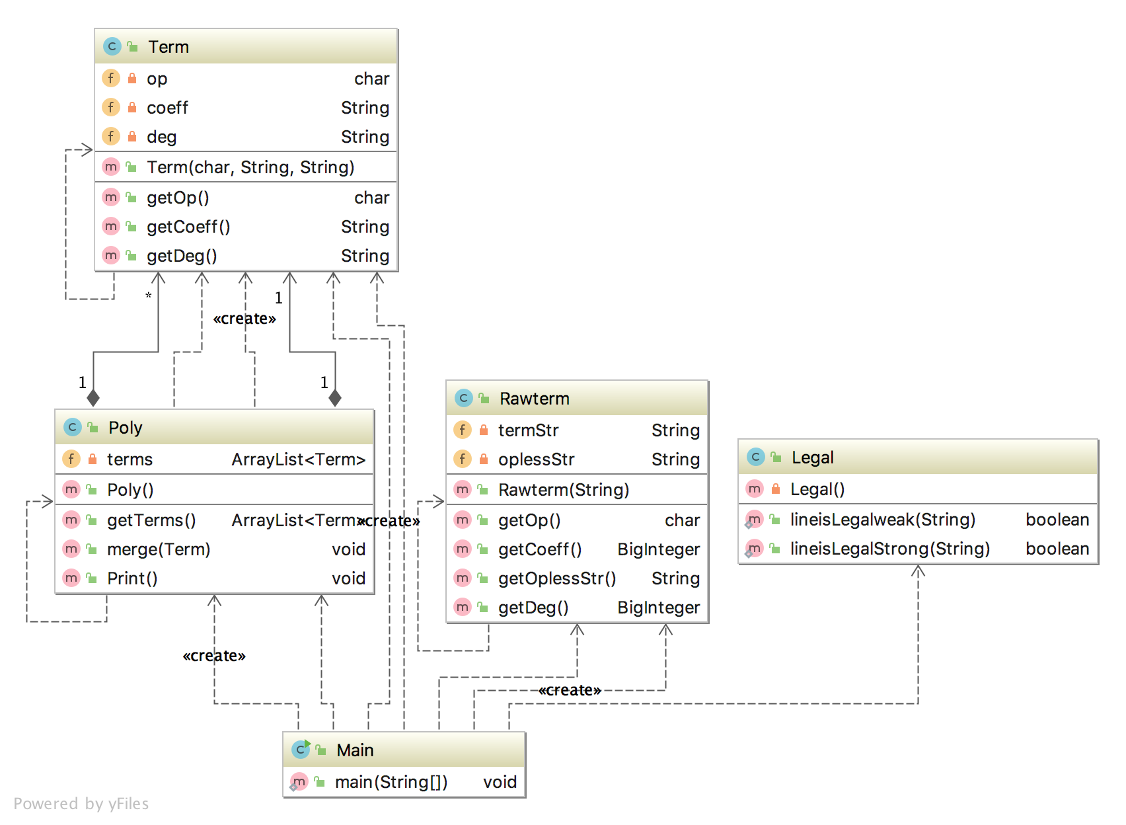Click the Term(char, String, String) constructor text

pyautogui.click(x=250, y=167)
